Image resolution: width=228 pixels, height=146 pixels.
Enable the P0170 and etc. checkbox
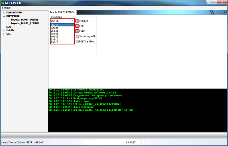point(77,41)
